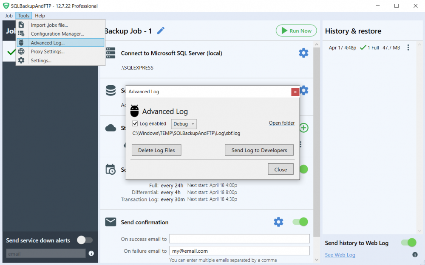Click the On failure email field
The image size is (425, 265).
coord(239,251)
